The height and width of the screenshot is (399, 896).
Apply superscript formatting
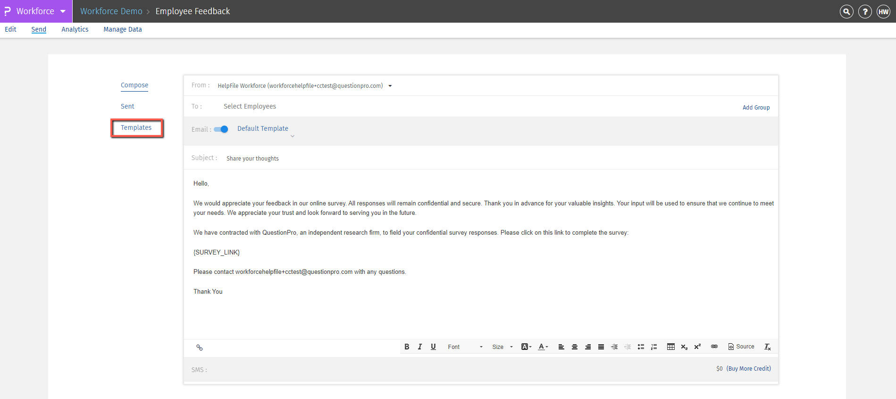pos(697,347)
